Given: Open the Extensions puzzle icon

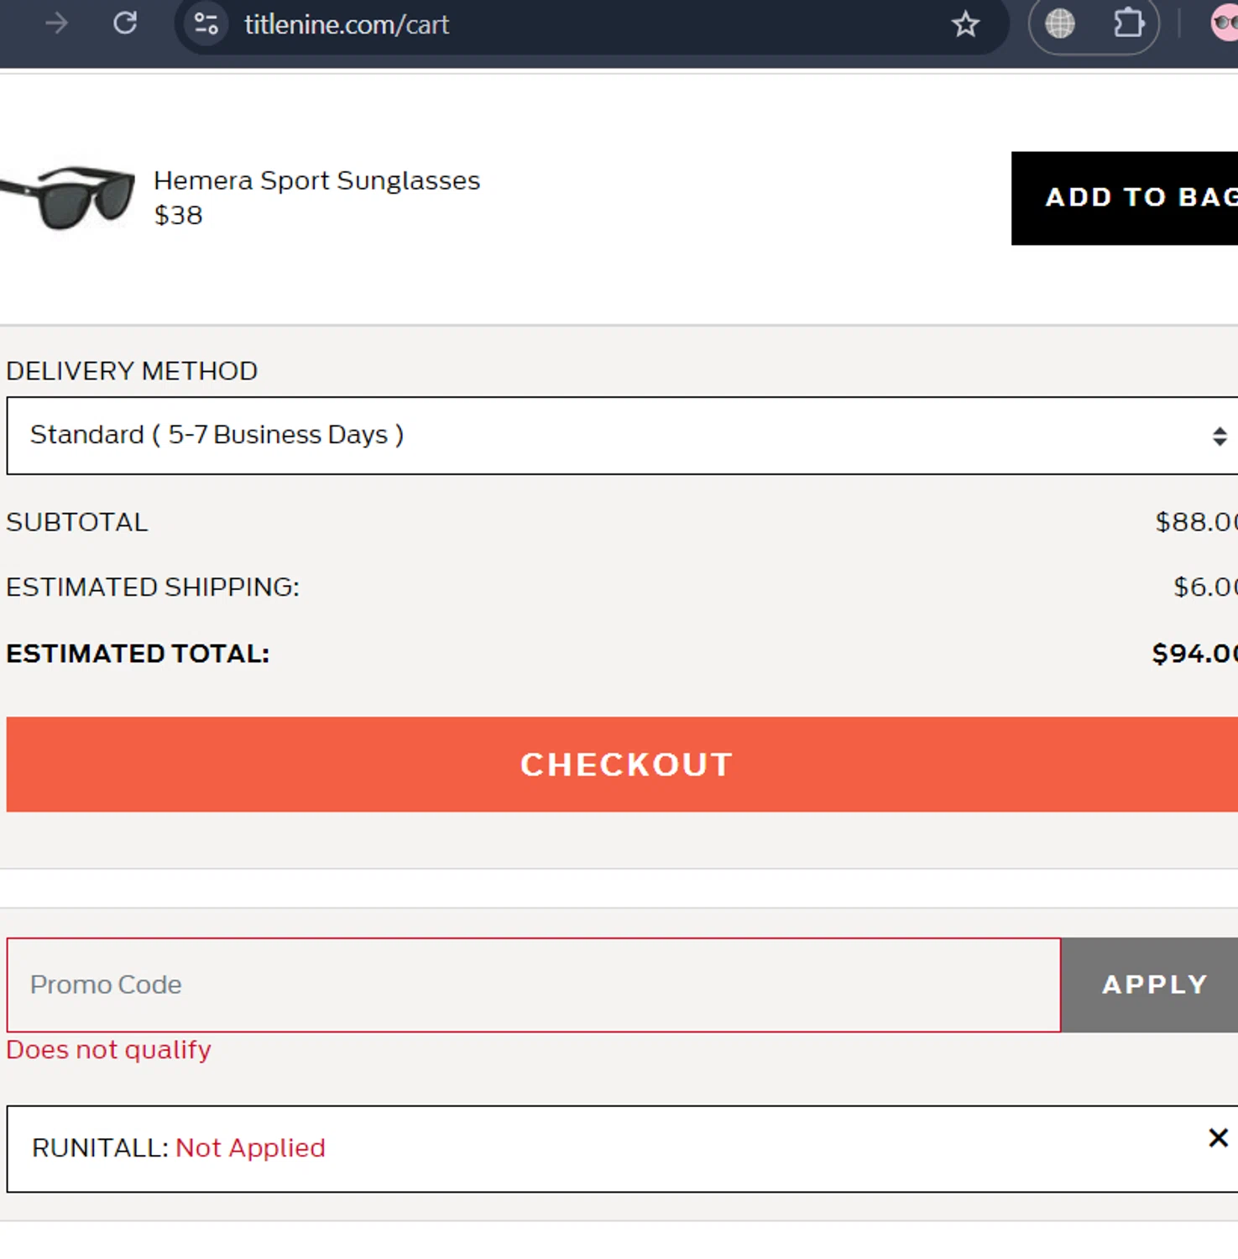Looking at the screenshot, I should click(x=1128, y=24).
